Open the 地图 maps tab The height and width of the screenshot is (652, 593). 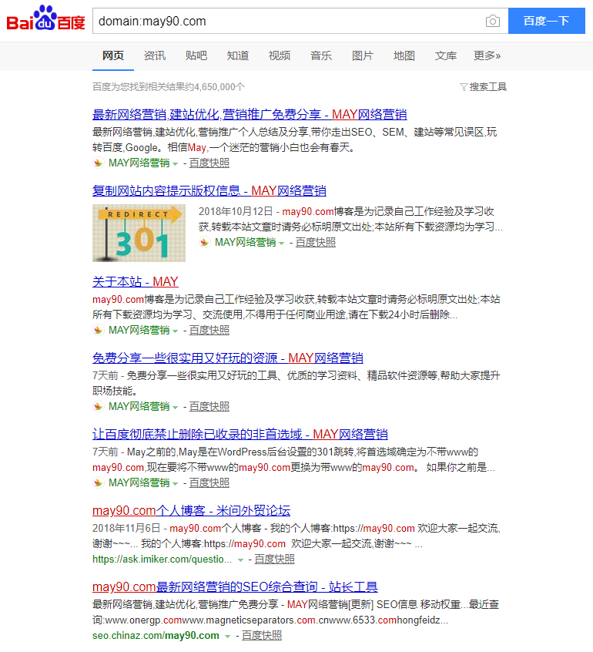(x=404, y=55)
